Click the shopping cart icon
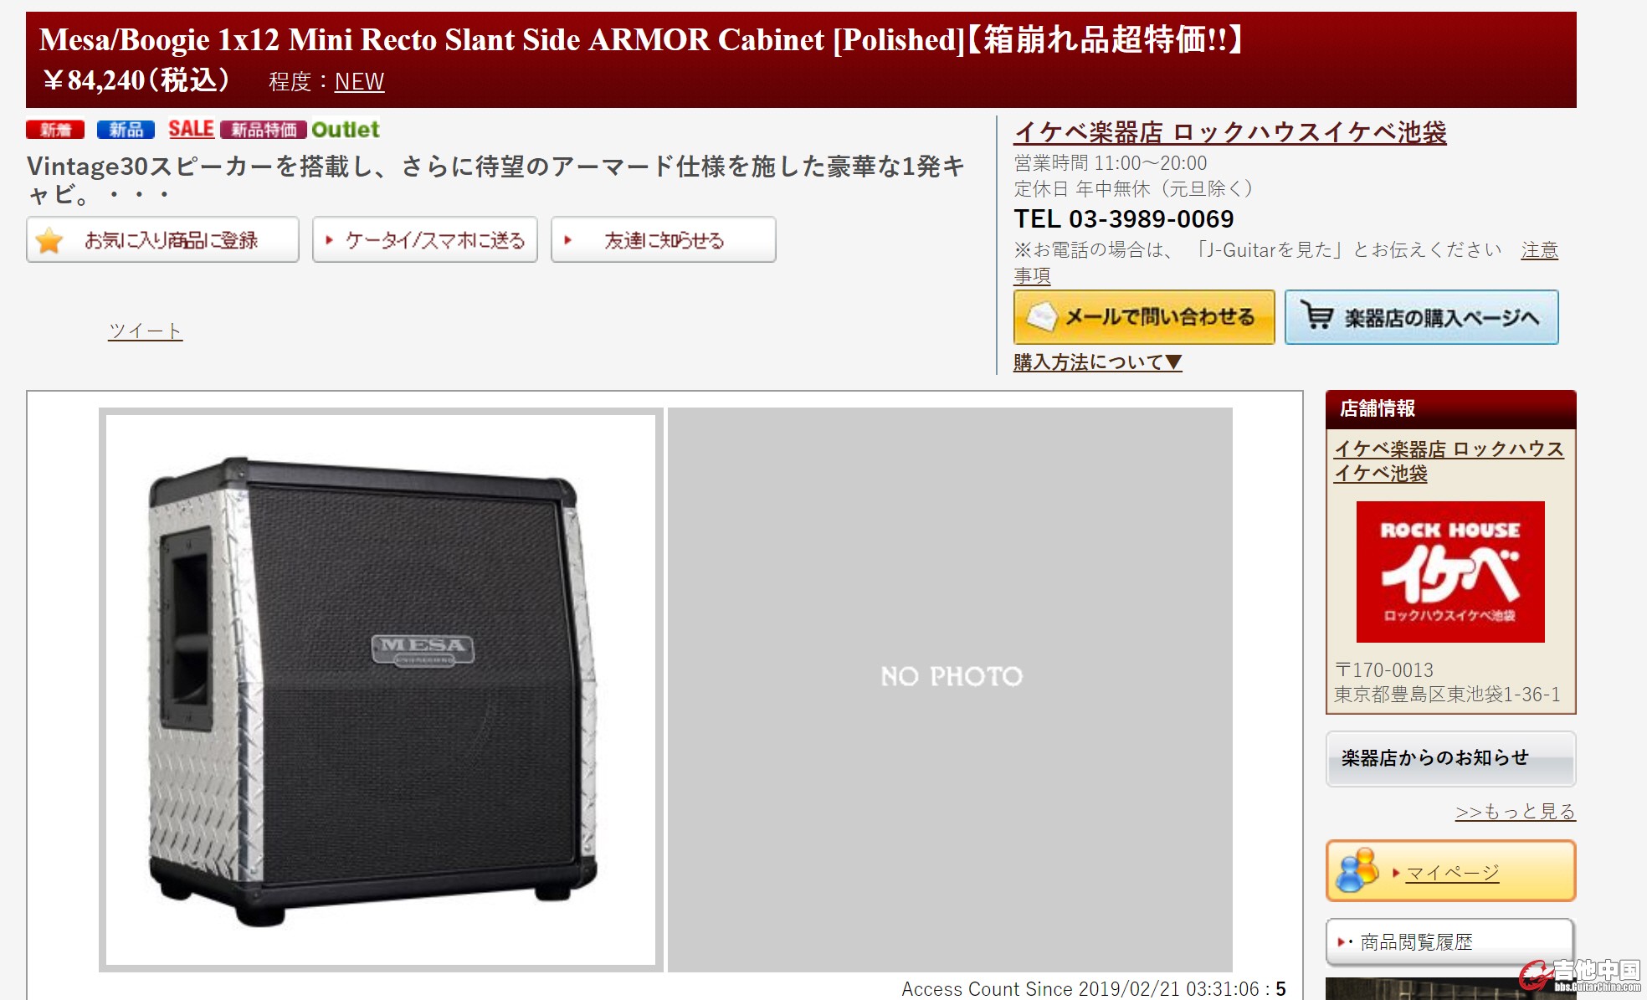Image resolution: width=1647 pixels, height=1000 pixels. [x=1317, y=315]
